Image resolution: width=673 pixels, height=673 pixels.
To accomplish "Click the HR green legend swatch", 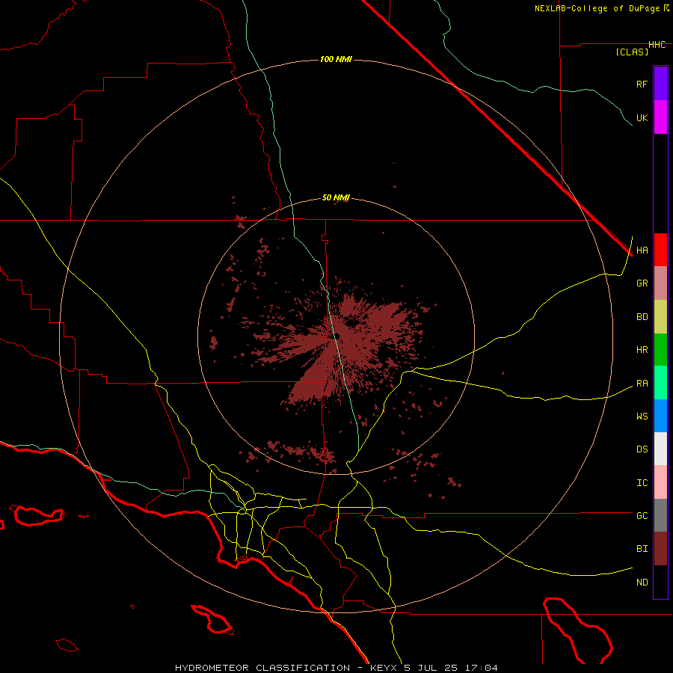I will pos(660,350).
